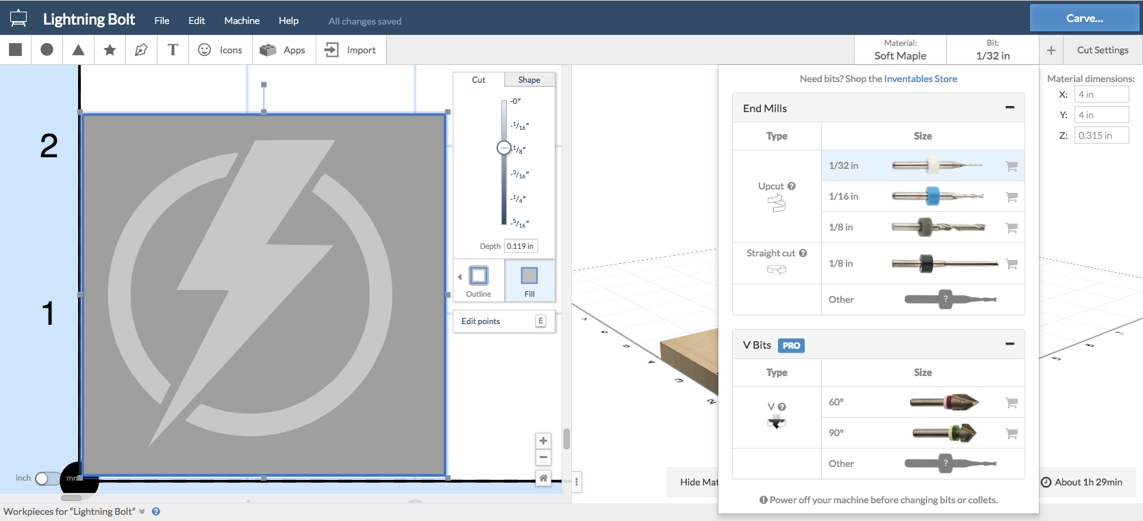Select the Circle shape tool
Viewport: 1143px width, 521px height.
tap(47, 49)
